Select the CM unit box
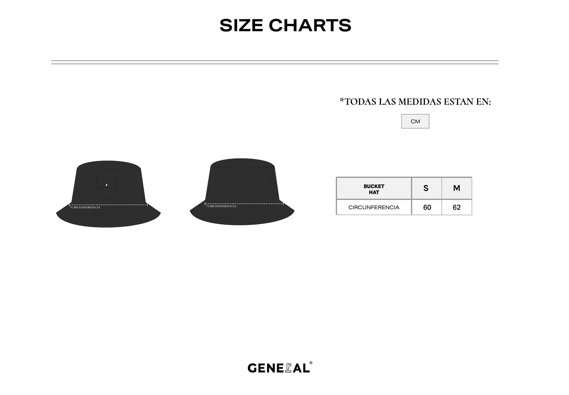 [x=415, y=121]
